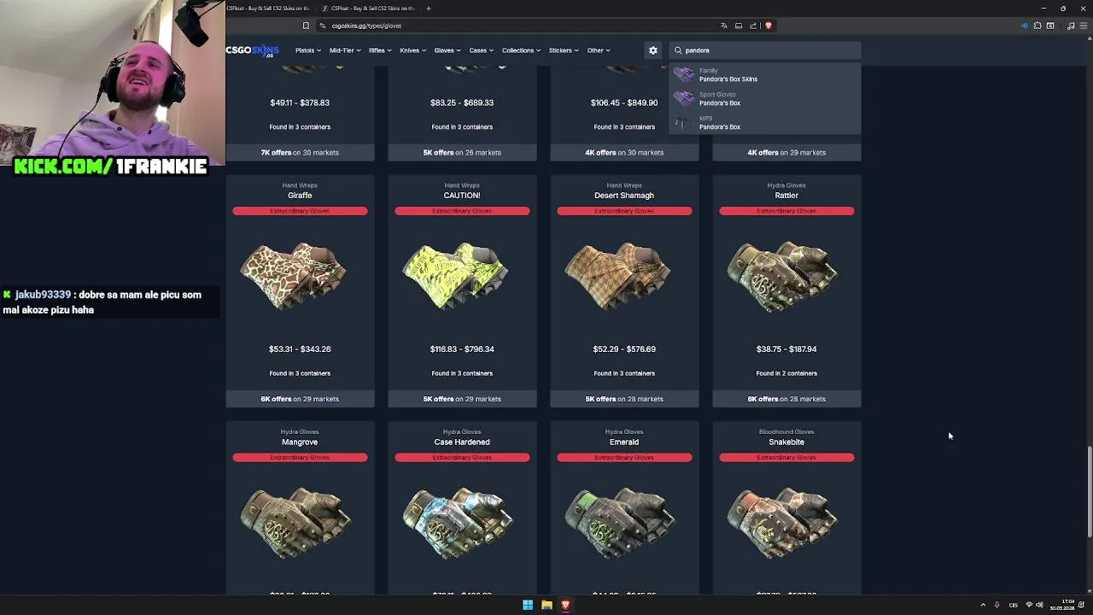1093x615 pixels.
Task: Select Pandora's Box Skins family suggestion
Action: [x=764, y=75]
